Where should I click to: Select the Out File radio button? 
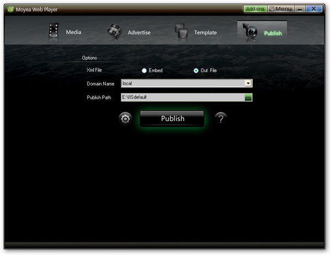click(196, 71)
